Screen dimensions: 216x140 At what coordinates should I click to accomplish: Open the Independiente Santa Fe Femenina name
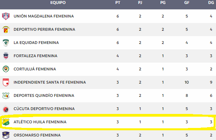pyautogui.click(x=50, y=82)
